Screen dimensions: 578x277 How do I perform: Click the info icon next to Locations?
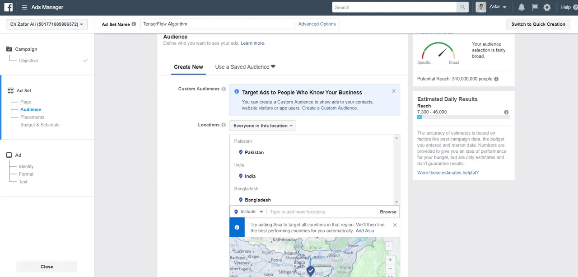point(224,125)
